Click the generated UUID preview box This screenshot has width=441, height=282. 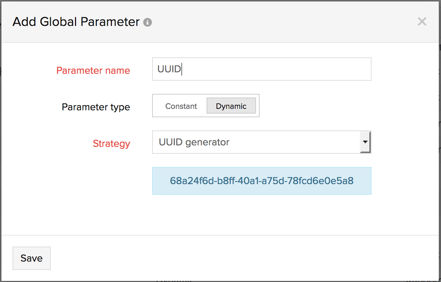[x=261, y=181]
